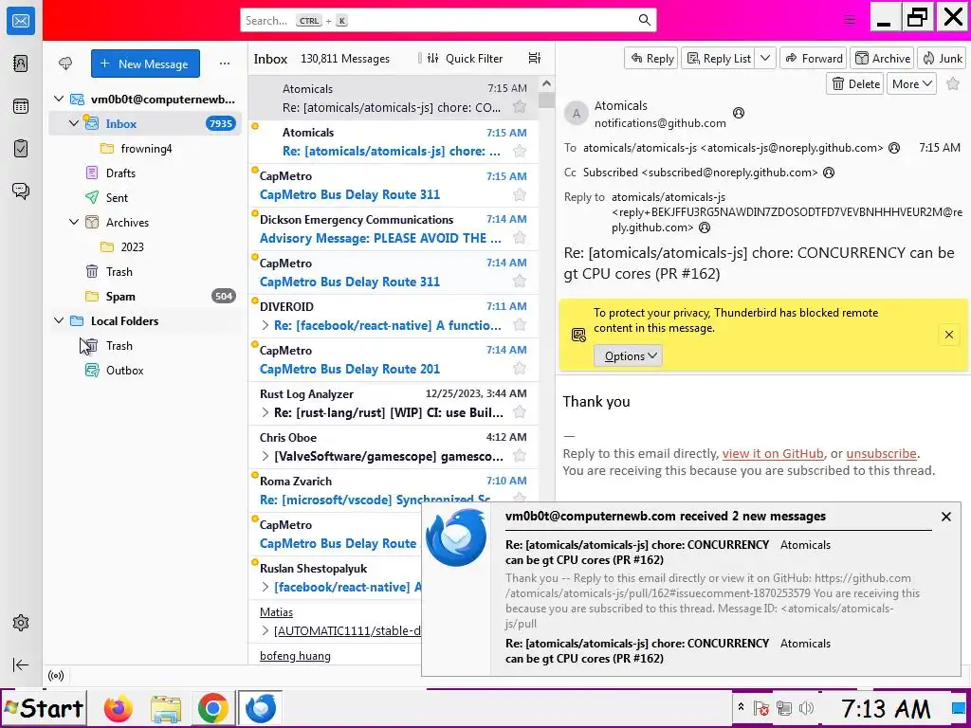Click the Reply button
This screenshot has height=728, width=971.
[651, 58]
